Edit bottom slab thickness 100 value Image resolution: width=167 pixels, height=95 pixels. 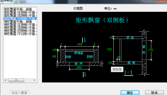point(110,63)
